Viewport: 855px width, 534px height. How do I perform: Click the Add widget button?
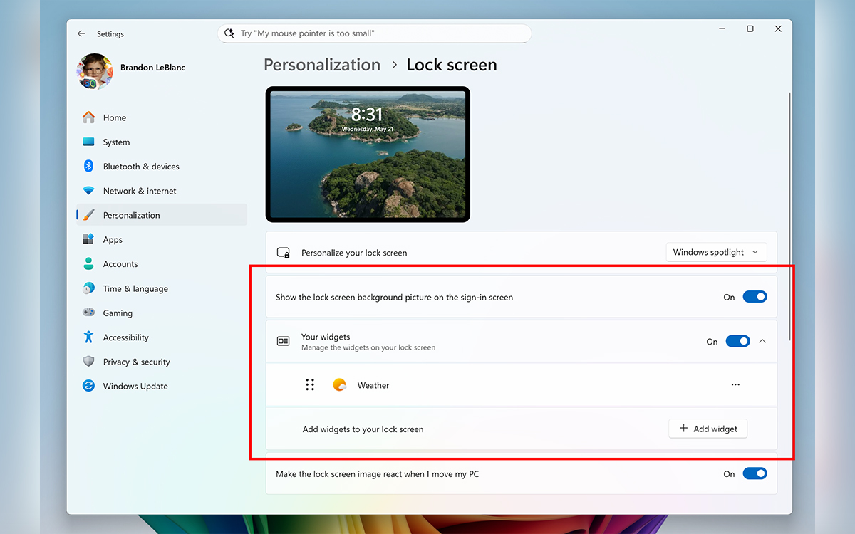click(708, 429)
